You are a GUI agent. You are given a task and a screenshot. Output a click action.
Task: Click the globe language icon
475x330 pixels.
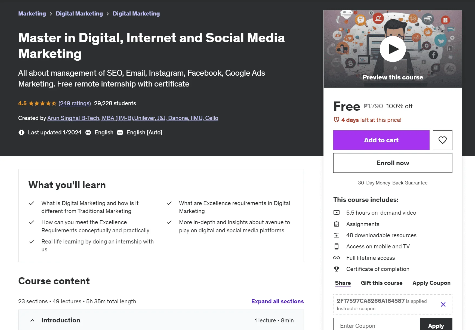[88, 132]
